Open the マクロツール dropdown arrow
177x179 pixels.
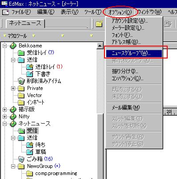coord(5,36)
